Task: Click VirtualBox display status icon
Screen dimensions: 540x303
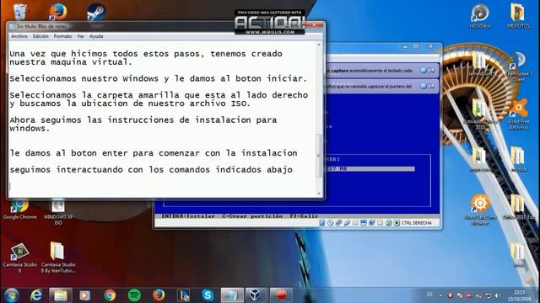Action: (364, 223)
